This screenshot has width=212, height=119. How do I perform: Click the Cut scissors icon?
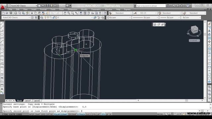(32, 13)
